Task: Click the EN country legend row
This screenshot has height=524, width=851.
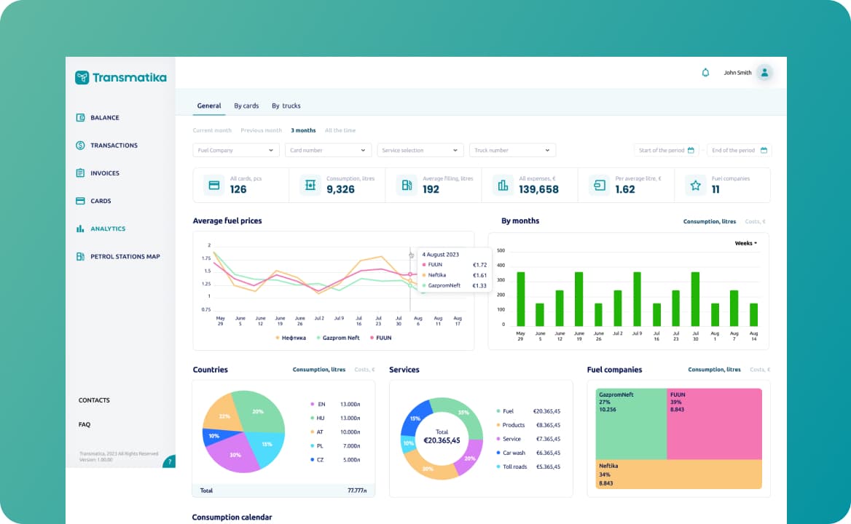Action: point(335,404)
